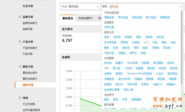The width and height of the screenshot is (185, 112).
Task: Pick the 粉红色 color option
Action: pyautogui.click(x=160, y=37)
